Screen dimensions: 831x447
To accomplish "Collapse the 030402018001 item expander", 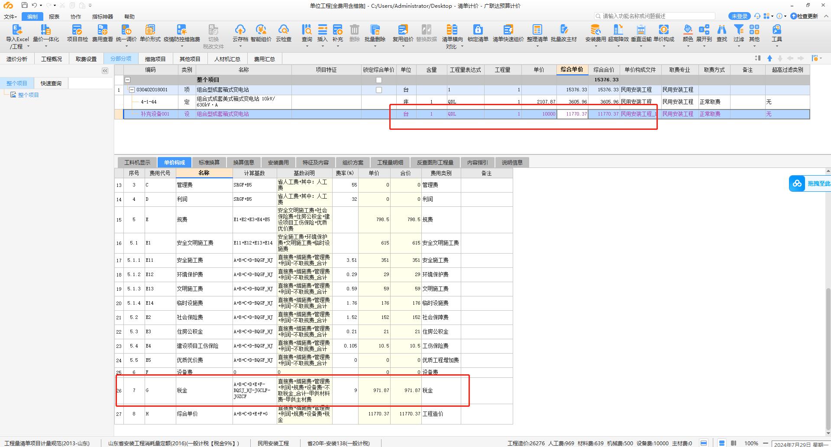I will pos(132,90).
